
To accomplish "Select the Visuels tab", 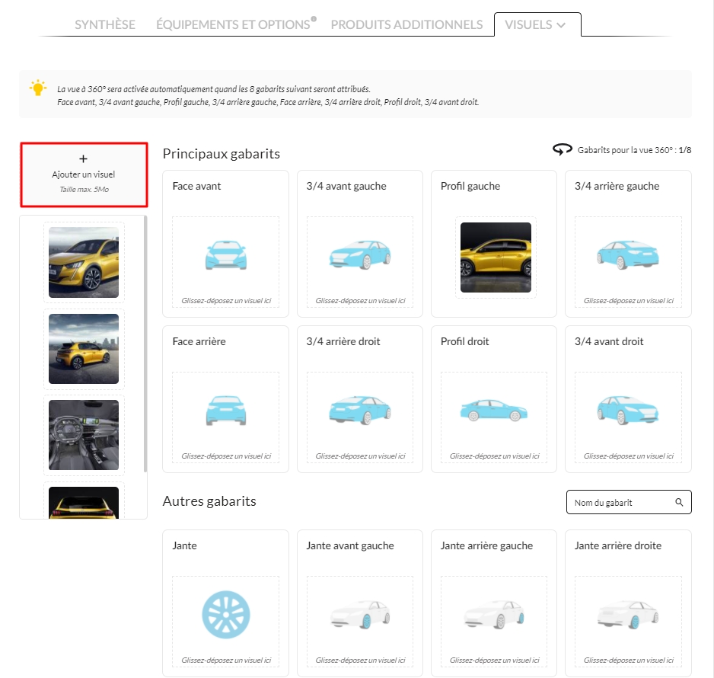I will click(537, 24).
